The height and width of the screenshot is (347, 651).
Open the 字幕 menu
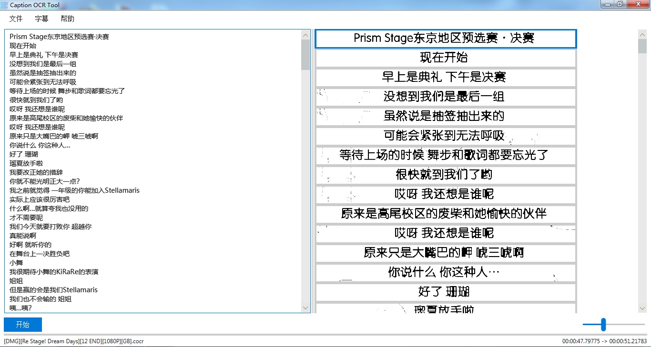point(41,19)
